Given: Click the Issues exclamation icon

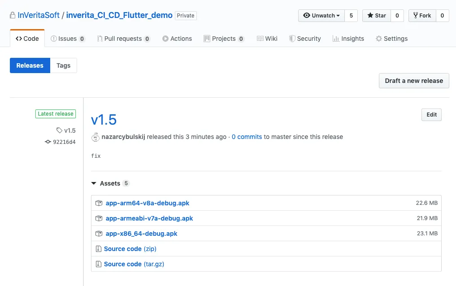Looking at the screenshot, I should coord(53,39).
